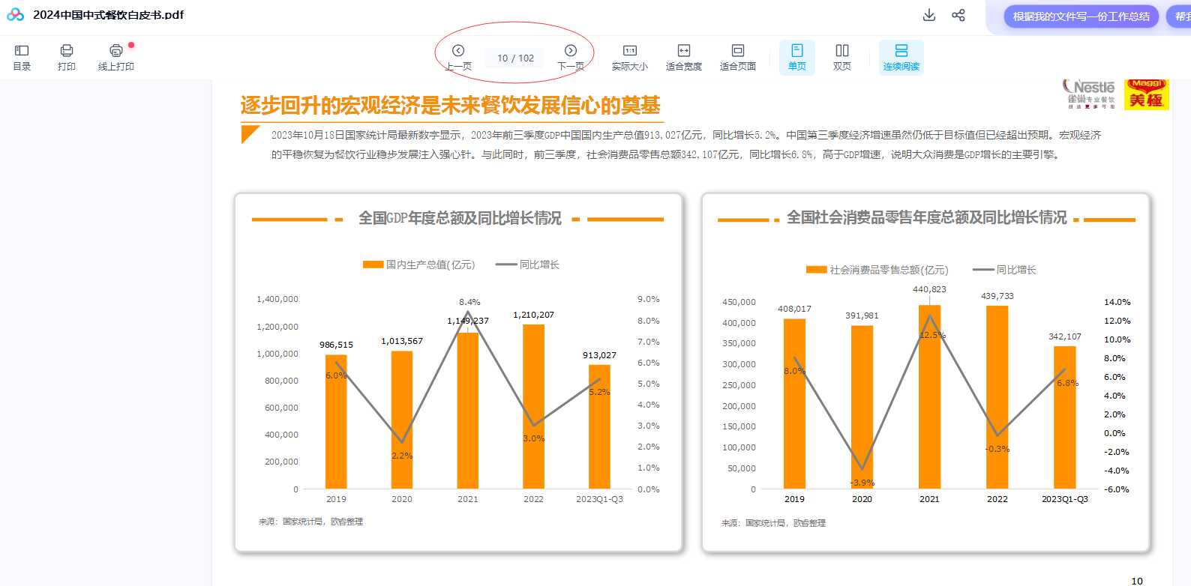Download the PDF file
The image size is (1191, 586).
[928, 15]
